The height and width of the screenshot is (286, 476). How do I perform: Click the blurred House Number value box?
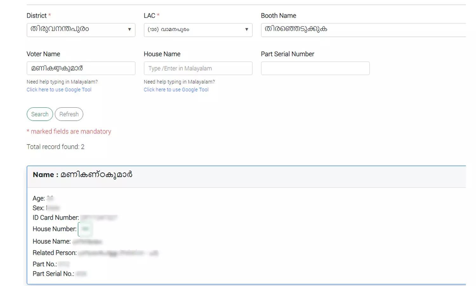pos(85,229)
